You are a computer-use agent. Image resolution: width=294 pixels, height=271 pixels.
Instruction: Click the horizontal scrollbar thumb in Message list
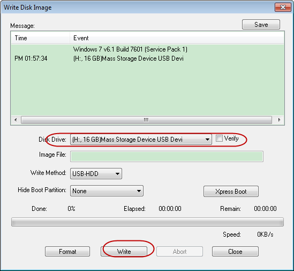(146, 120)
